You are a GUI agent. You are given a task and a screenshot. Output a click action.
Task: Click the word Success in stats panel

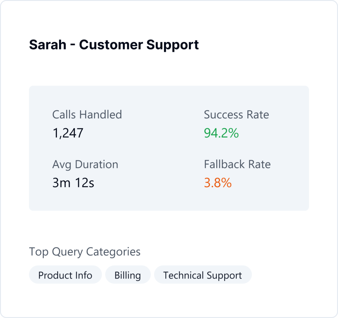point(223,114)
